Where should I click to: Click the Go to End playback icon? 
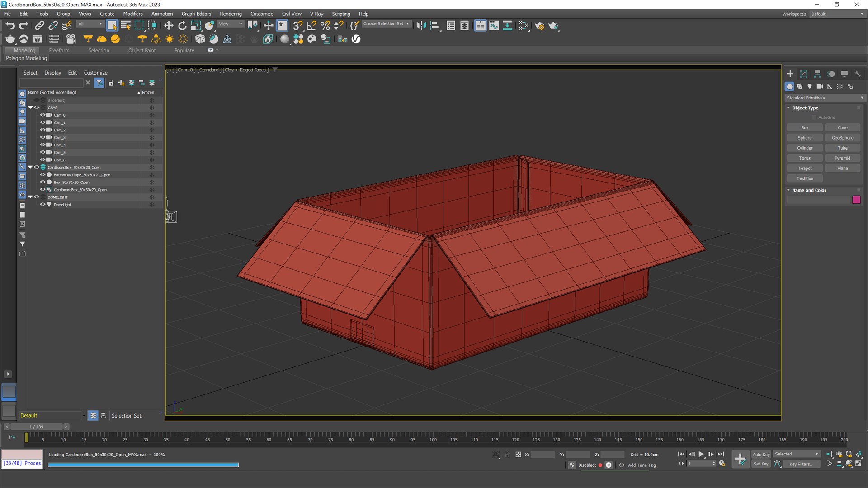[721, 454]
